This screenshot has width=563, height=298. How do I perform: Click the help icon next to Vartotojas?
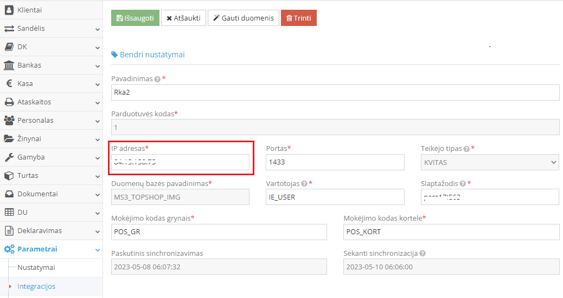pyautogui.click(x=304, y=184)
